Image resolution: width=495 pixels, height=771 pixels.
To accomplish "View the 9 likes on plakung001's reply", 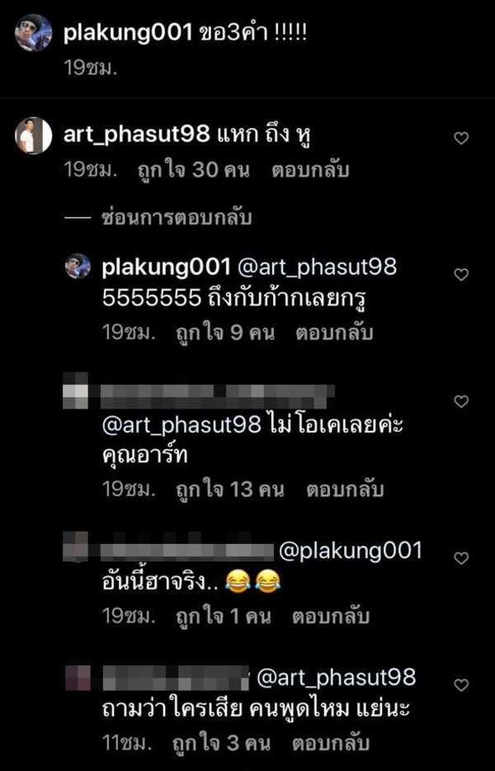I will point(225,333).
